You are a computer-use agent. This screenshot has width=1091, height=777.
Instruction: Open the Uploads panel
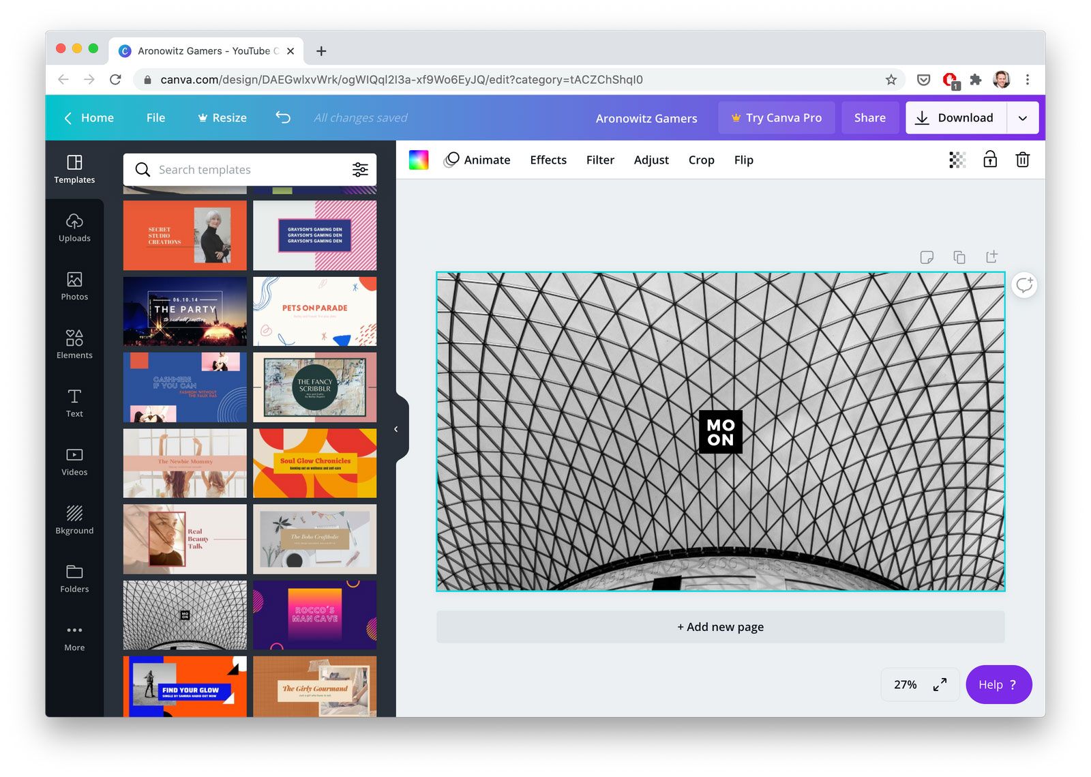[x=74, y=229]
